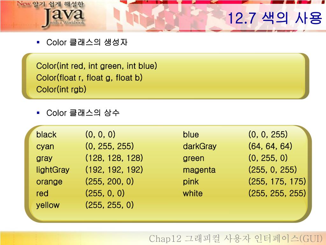This screenshot has height=245, width=326.
Task: Select the constant name 'green'
Action: pos(194,158)
